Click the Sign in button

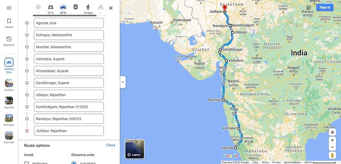coord(325,8)
